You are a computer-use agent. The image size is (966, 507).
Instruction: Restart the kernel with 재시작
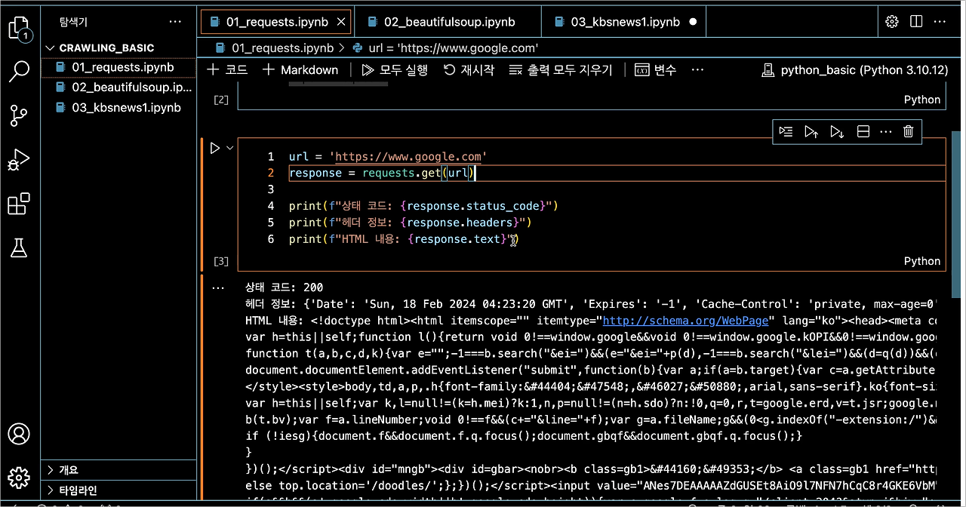pyautogui.click(x=469, y=70)
